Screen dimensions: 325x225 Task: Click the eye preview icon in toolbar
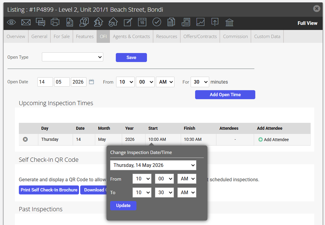point(11,22)
